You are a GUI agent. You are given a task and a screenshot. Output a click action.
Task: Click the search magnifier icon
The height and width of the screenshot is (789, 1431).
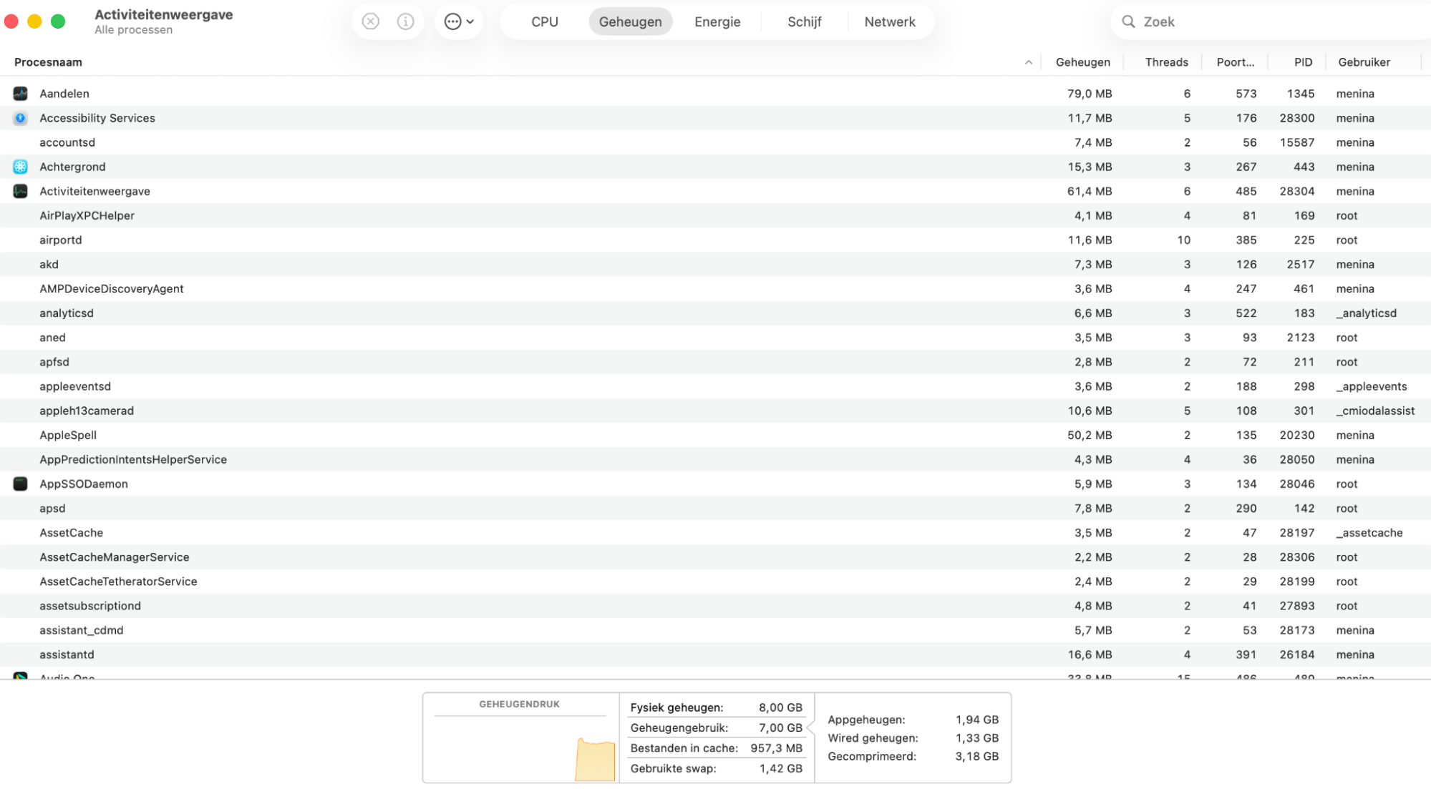(1128, 21)
